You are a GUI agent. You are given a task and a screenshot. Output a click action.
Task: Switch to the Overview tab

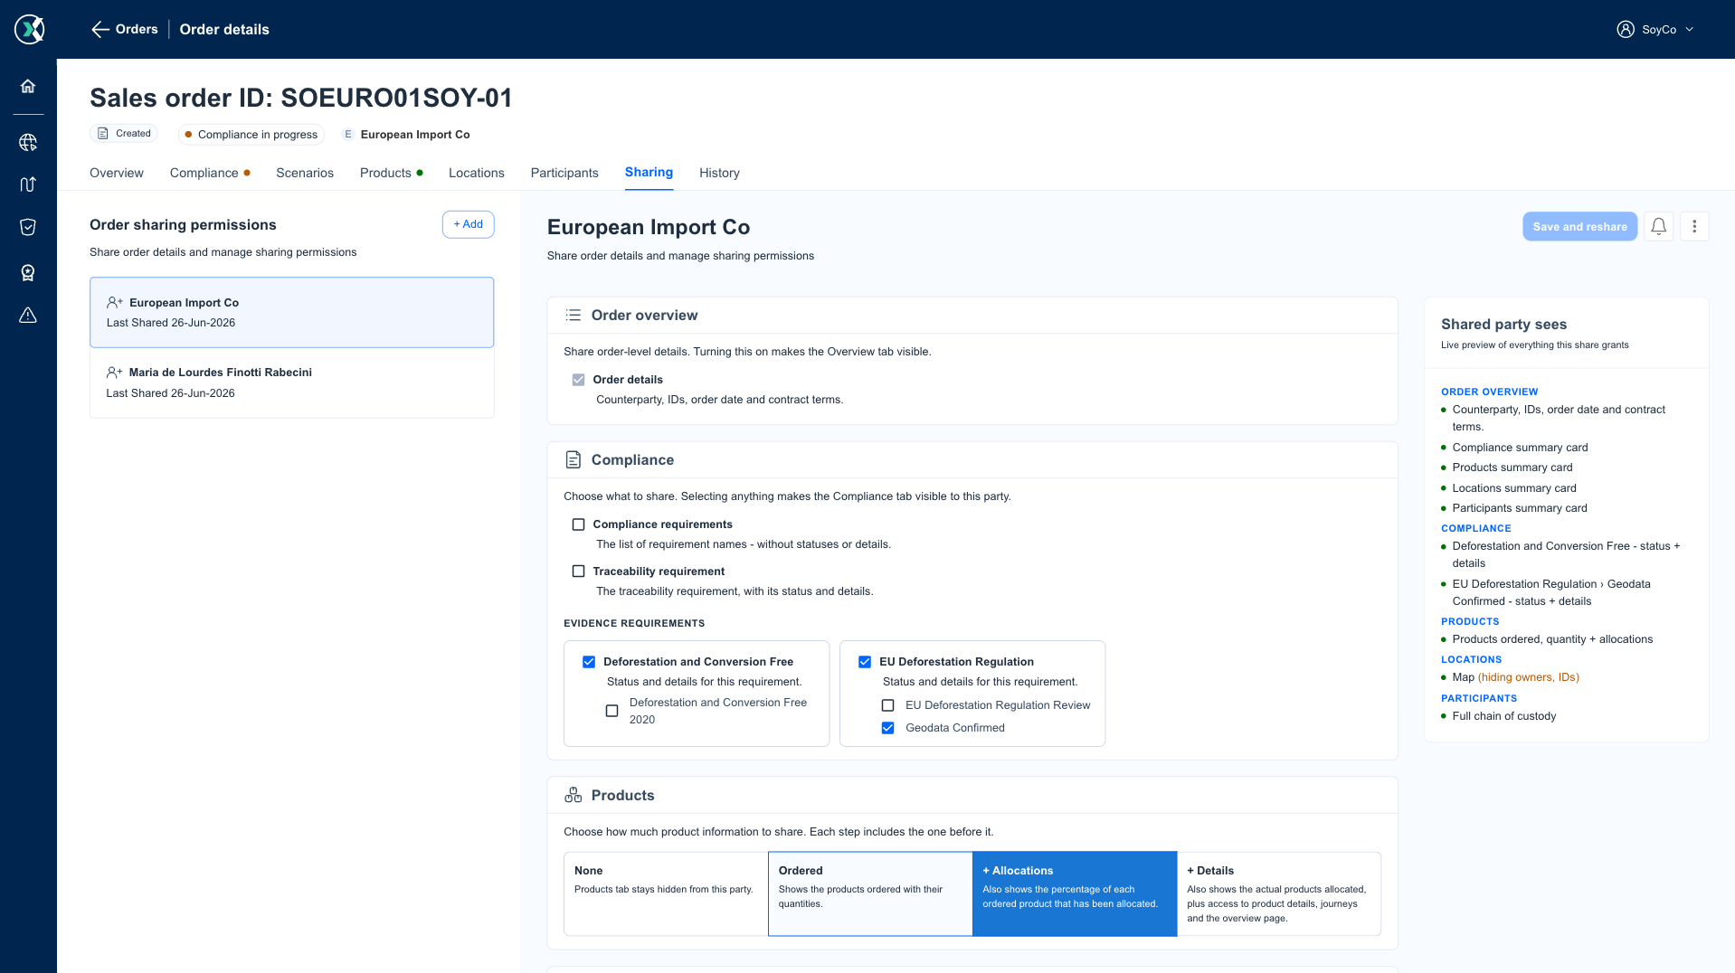point(117,173)
